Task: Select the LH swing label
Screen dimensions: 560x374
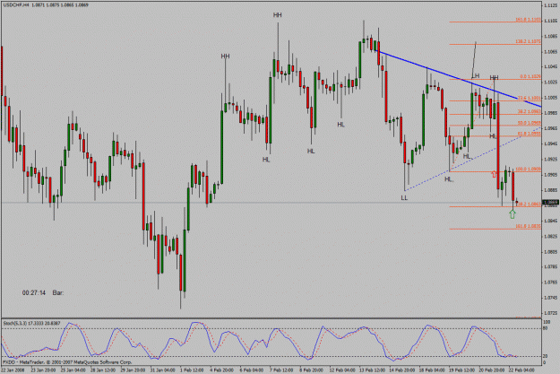Action: [x=476, y=76]
